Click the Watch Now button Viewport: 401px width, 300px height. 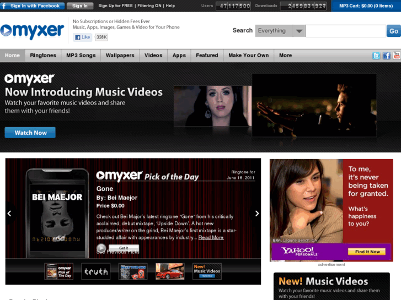click(30, 133)
